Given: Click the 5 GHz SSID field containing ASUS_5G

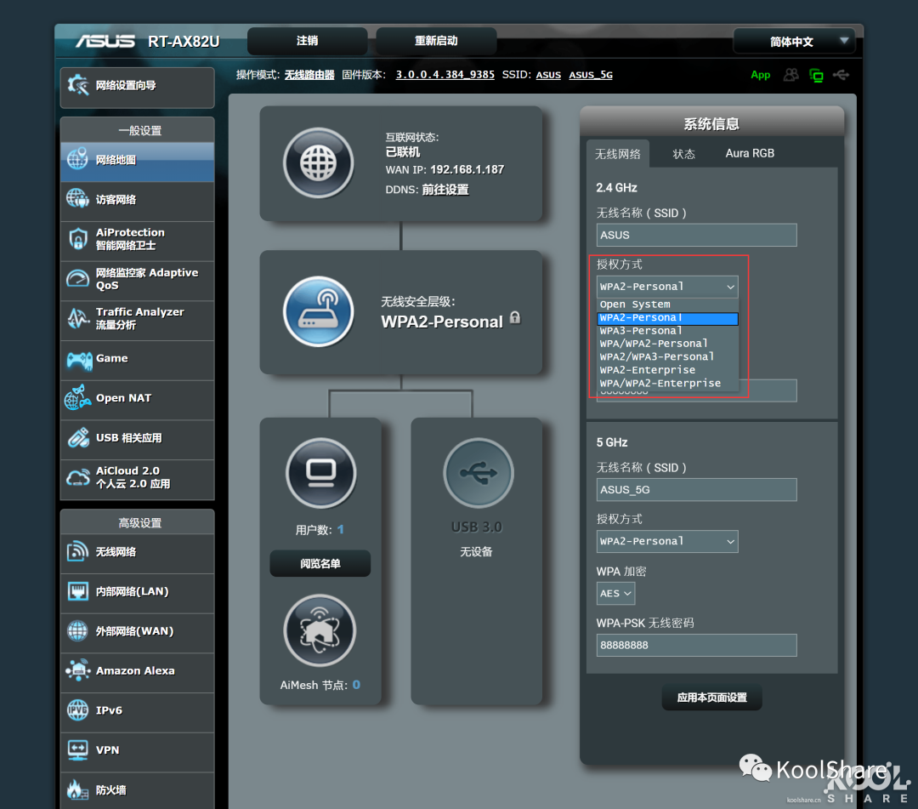Looking at the screenshot, I should pyautogui.click(x=697, y=490).
